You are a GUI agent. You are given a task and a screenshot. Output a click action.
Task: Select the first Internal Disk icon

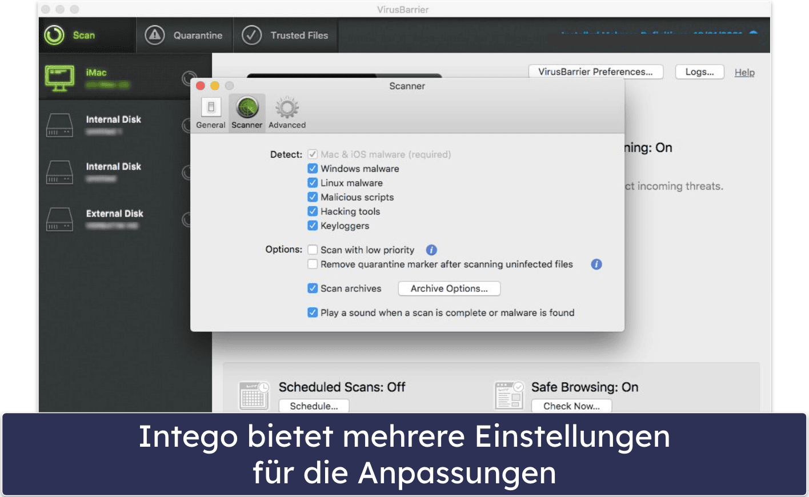[59, 125]
